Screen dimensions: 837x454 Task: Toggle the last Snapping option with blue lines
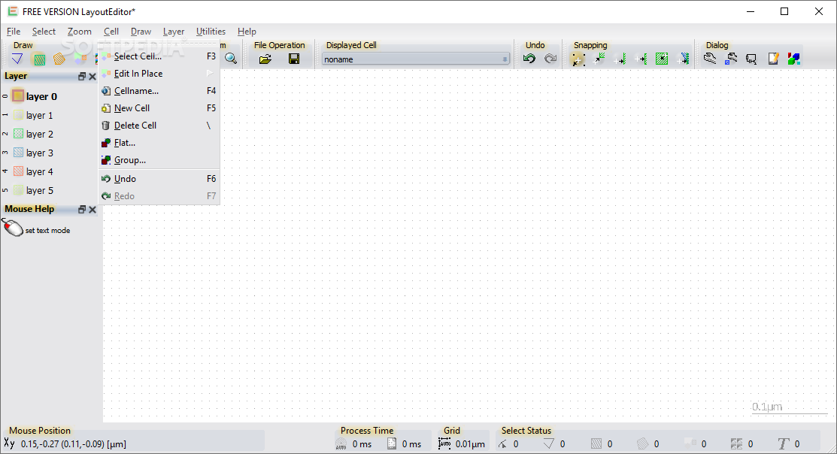[684, 59]
